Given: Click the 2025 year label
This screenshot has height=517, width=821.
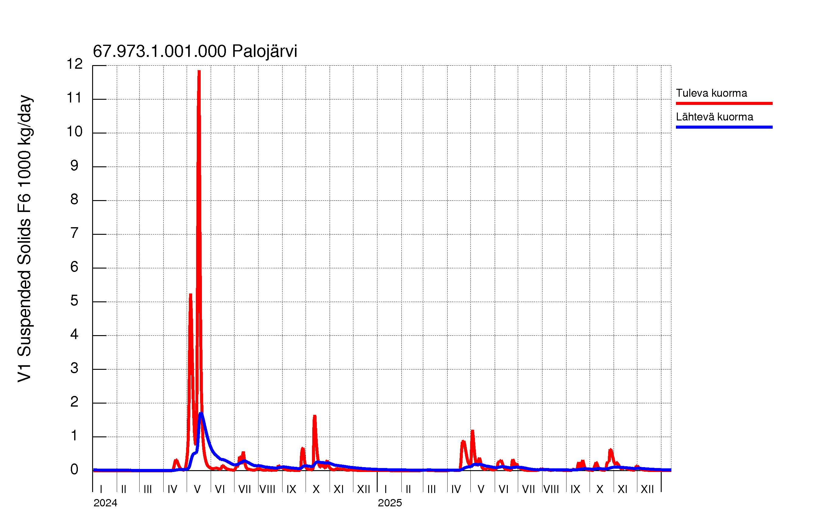Looking at the screenshot, I should tap(390, 503).
